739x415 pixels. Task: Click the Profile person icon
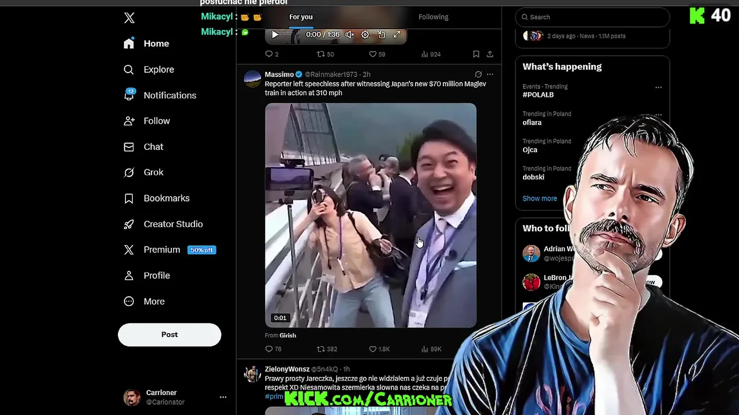coord(129,276)
